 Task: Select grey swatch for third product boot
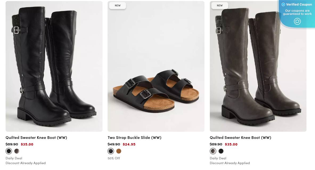[213, 151]
